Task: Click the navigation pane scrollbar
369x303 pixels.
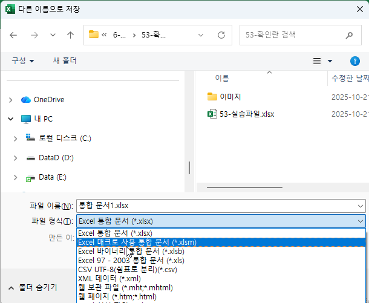Action: [189, 168]
